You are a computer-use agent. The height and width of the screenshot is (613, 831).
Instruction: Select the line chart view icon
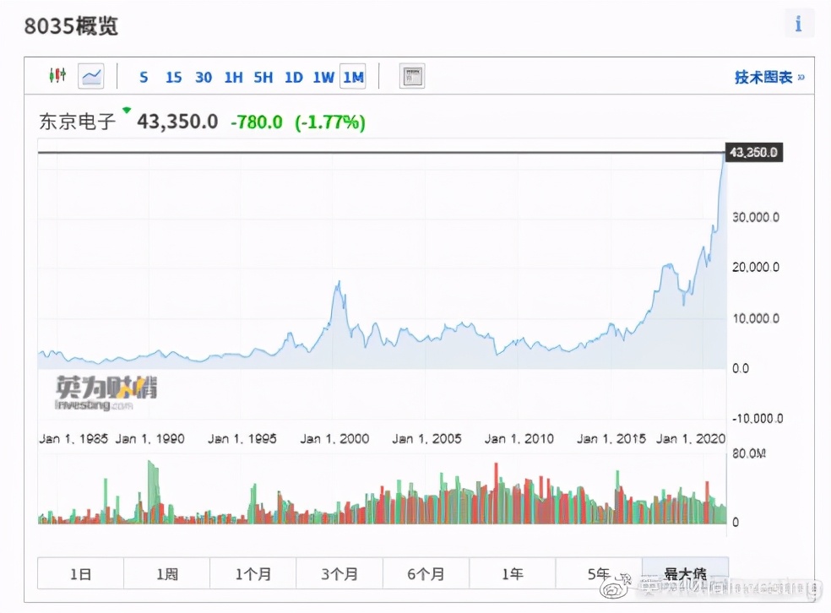click(x=91, y=76)
